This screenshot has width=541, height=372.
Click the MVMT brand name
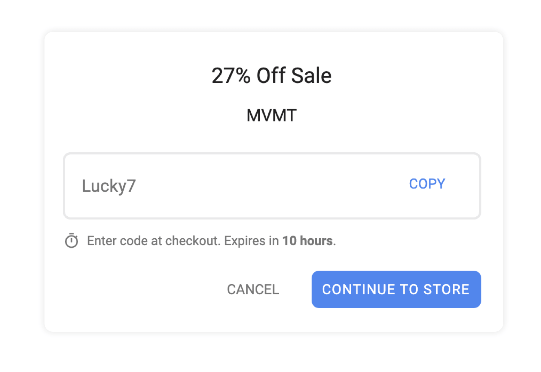pos(271,114)
